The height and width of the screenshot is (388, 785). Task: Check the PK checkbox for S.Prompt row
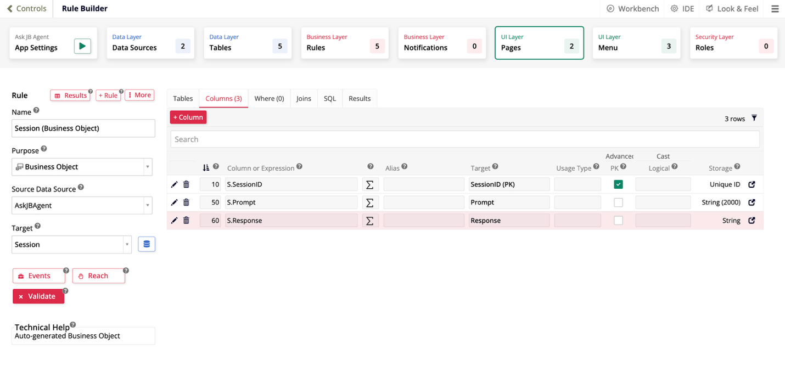pos(618,203)
